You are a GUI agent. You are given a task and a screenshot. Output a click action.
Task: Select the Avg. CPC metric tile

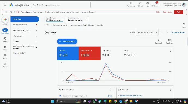pyautogui.click(x=111, y=53)
